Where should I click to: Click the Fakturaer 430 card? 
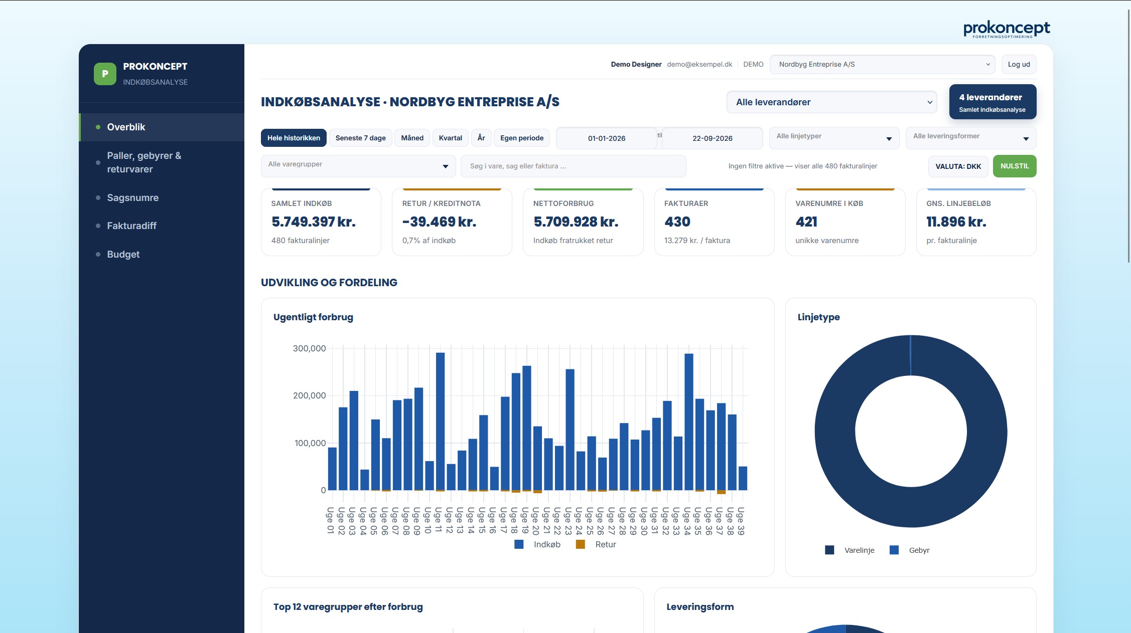click(715, 222)
